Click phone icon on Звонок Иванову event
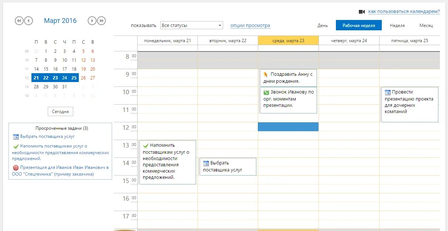 click(x=266, y=92)
